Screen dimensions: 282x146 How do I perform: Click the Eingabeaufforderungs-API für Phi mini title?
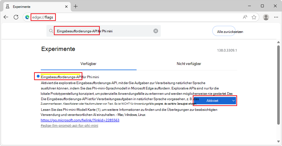[x=70, y=77]
